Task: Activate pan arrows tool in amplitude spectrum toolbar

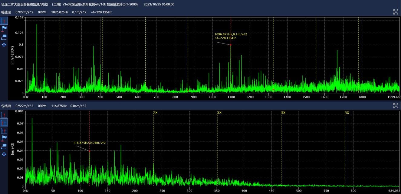Action: [x=4, y=45]
